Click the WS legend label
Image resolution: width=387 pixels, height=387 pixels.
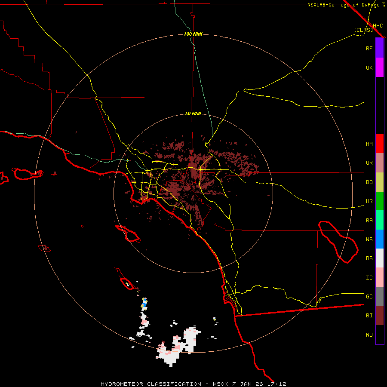369,240
